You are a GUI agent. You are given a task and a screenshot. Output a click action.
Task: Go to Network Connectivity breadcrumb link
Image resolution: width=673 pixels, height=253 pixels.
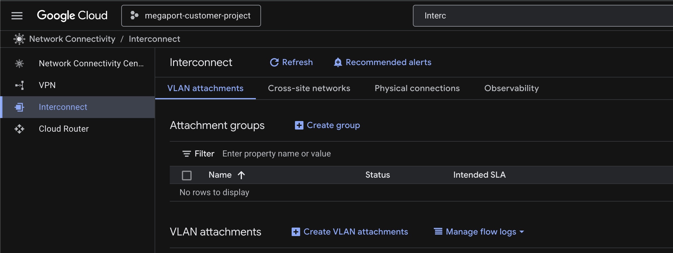click(x=72, y=39)
